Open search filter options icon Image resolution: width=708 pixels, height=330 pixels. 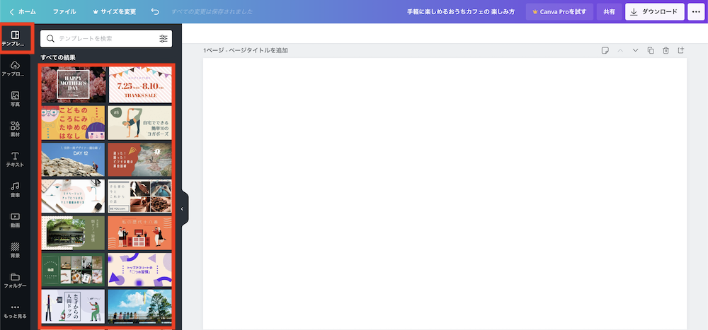[164, 38]
